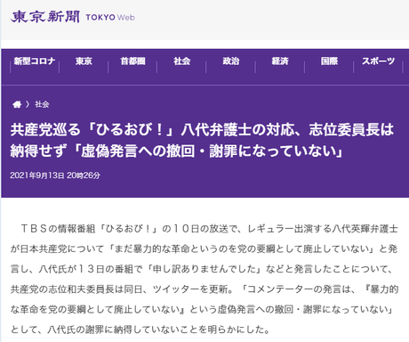Click the article's first paragraph text
Image resolution: width=409 pixels, height=342 pixels.
pyautogui.click(x=204, y=279)
